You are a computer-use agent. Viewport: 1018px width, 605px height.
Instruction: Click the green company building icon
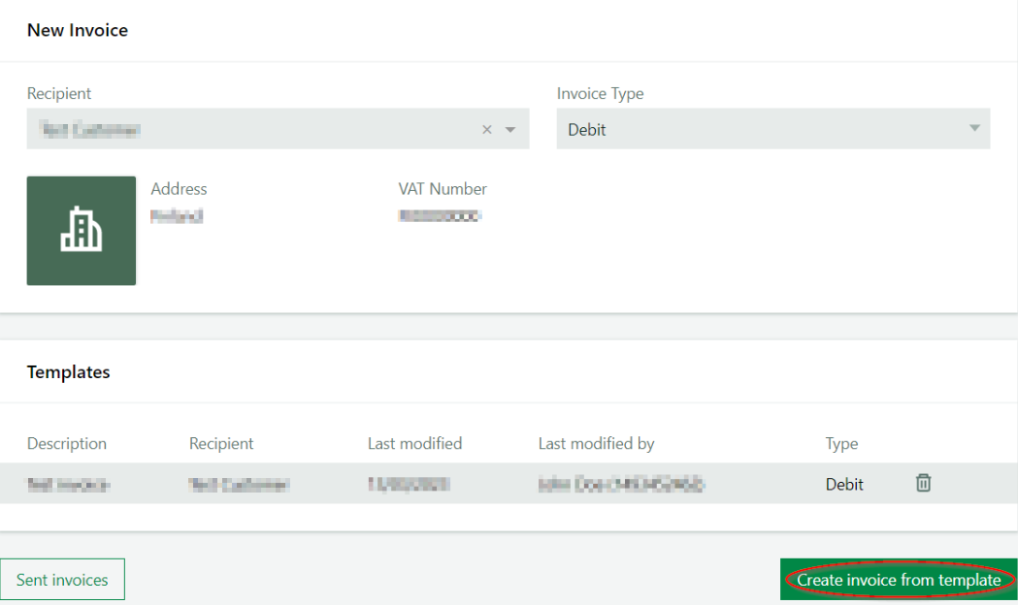point(82,231)
